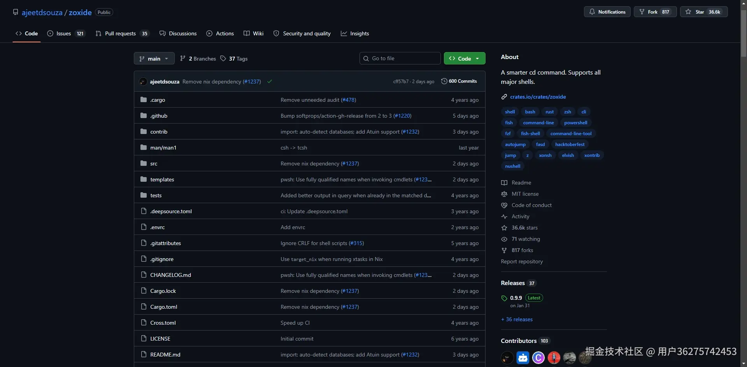Viewport: 747px width, 367px height.
Task: Click the MIT license scale icon
Action: (504, 194)
